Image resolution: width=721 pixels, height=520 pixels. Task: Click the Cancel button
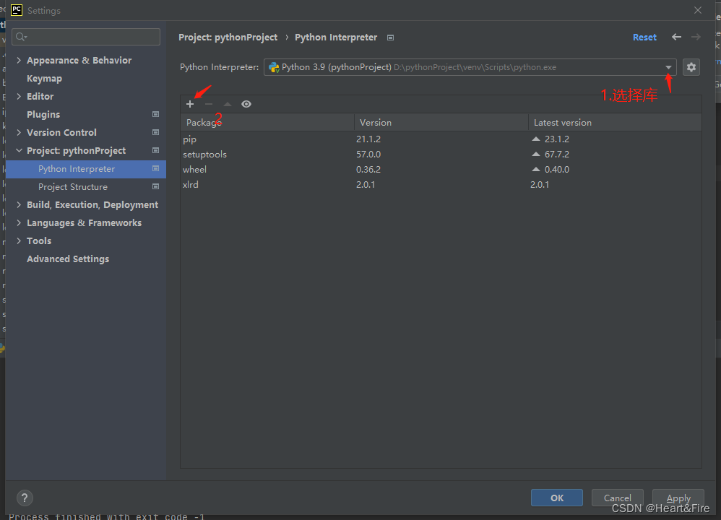click(617, 498)
